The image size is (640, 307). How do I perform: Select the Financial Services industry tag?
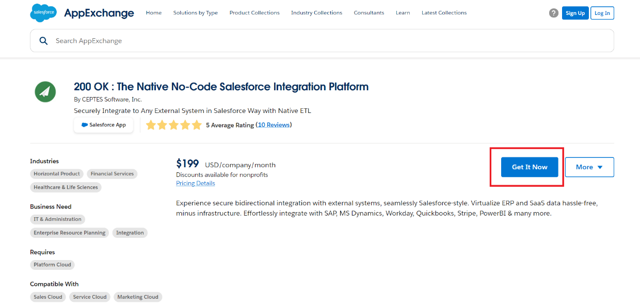point(112,174)
